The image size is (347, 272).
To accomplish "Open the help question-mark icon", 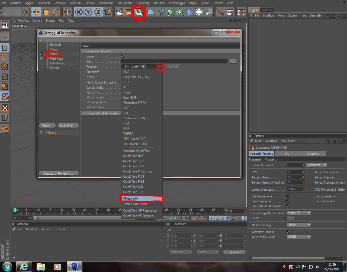I will pyautogui.click(x=220, y=12).
